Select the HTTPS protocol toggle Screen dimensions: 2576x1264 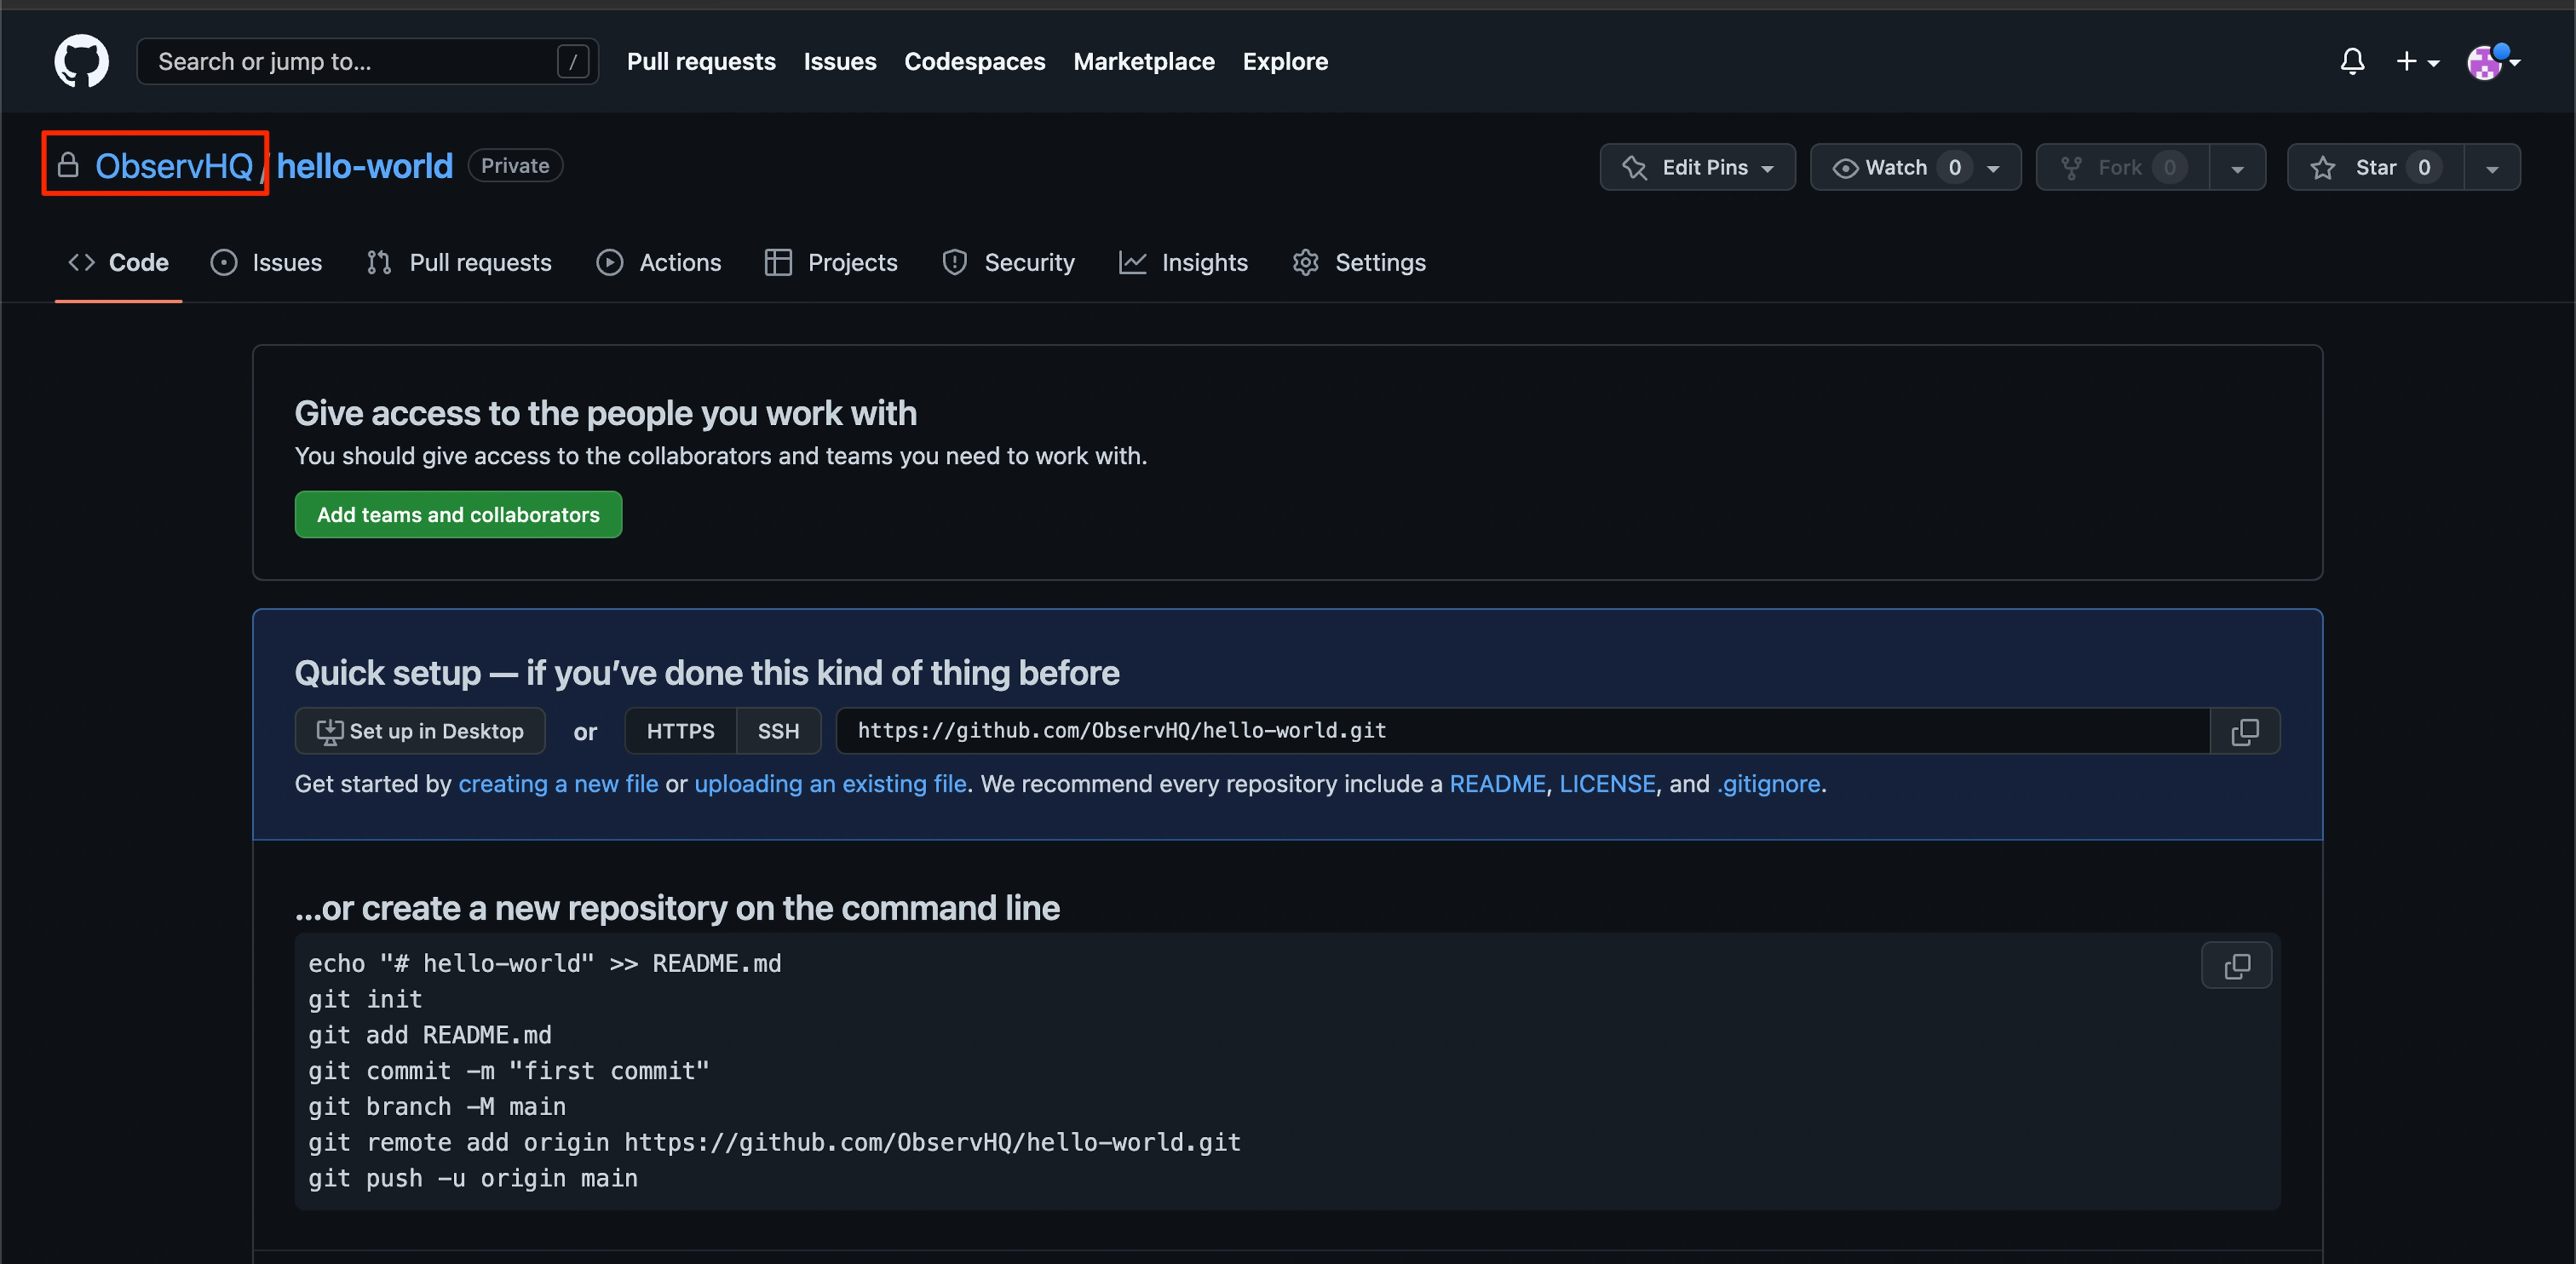pyautogui.click(x=680, y=731)
